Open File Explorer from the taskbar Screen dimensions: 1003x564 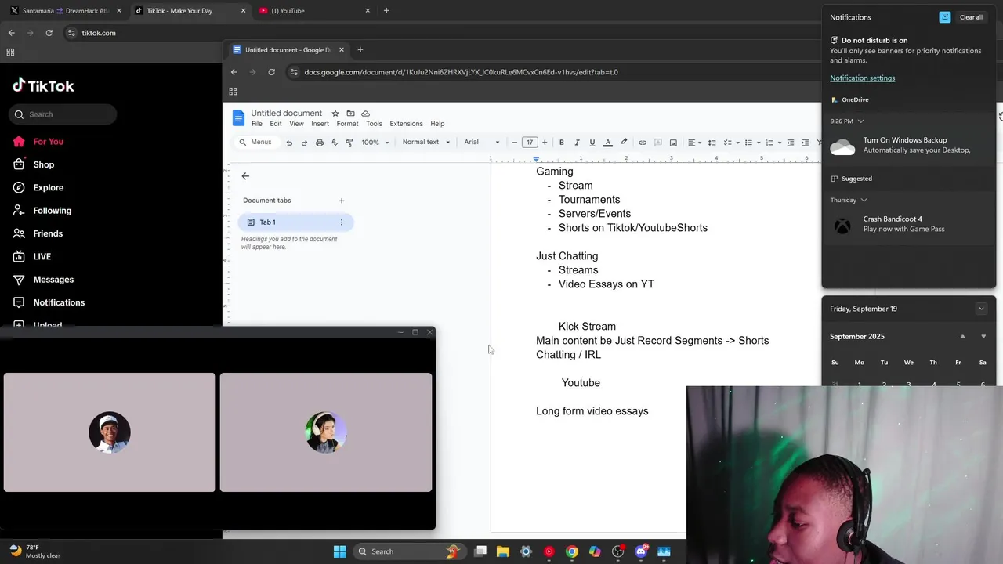(503, 551)
